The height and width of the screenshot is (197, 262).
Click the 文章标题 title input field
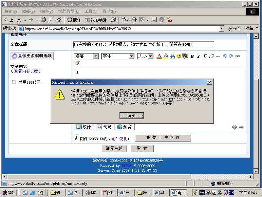(143, 45)
